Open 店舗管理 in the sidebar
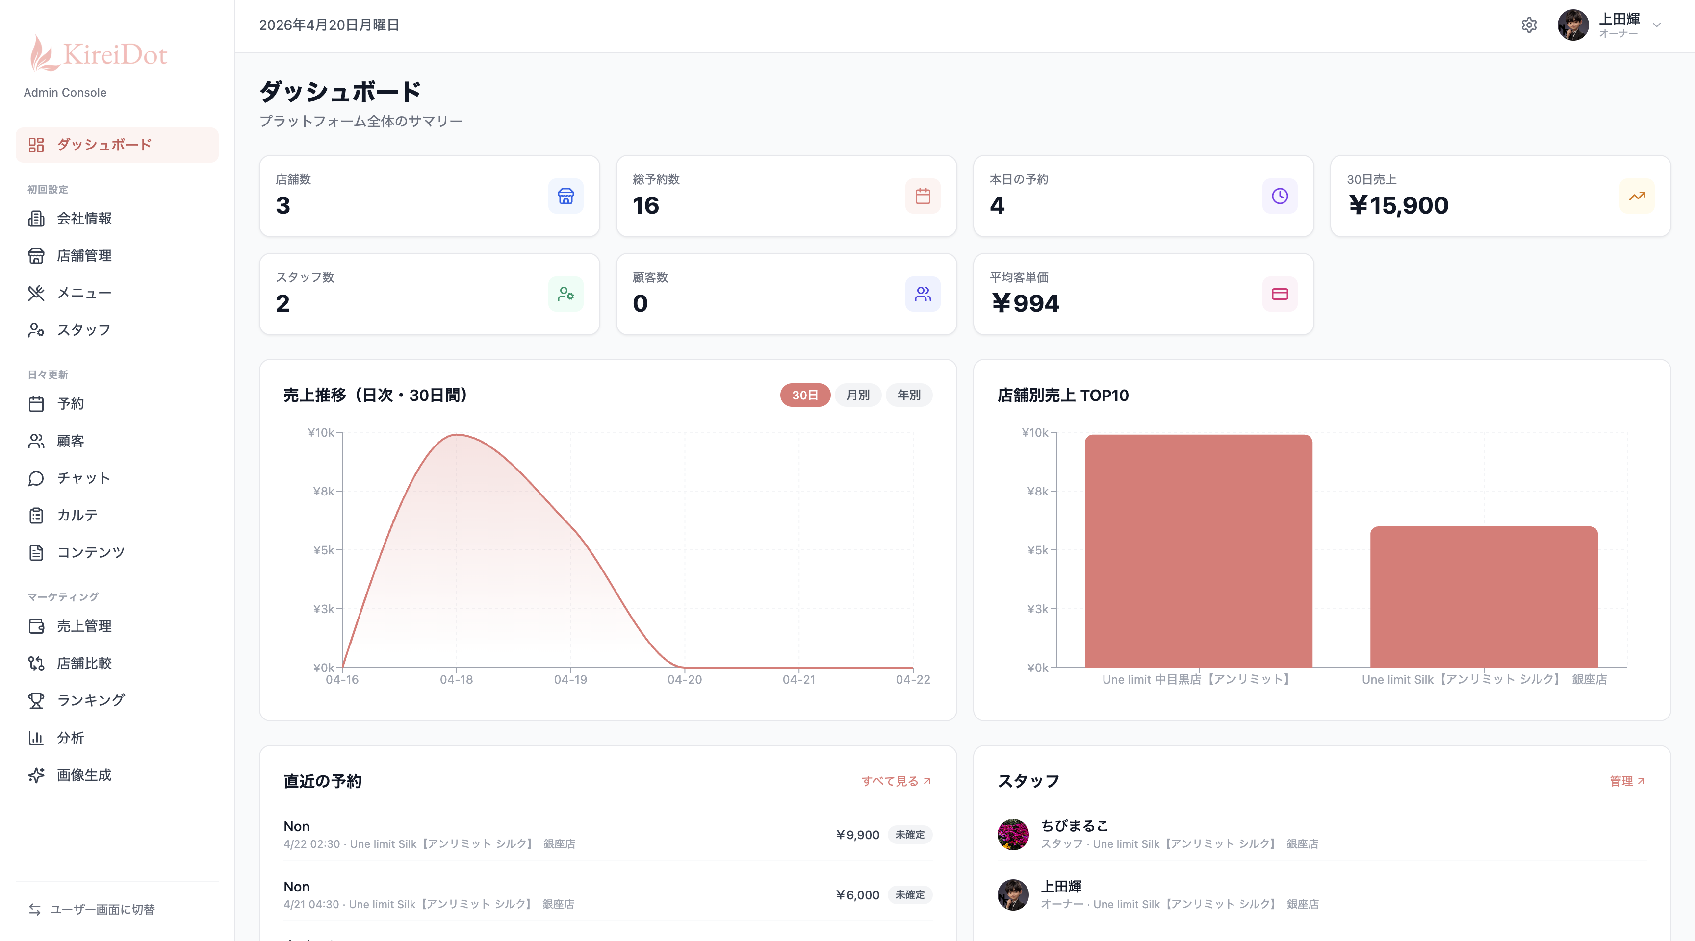Viewport: 1695px width, 941px height. pos(83,256)
